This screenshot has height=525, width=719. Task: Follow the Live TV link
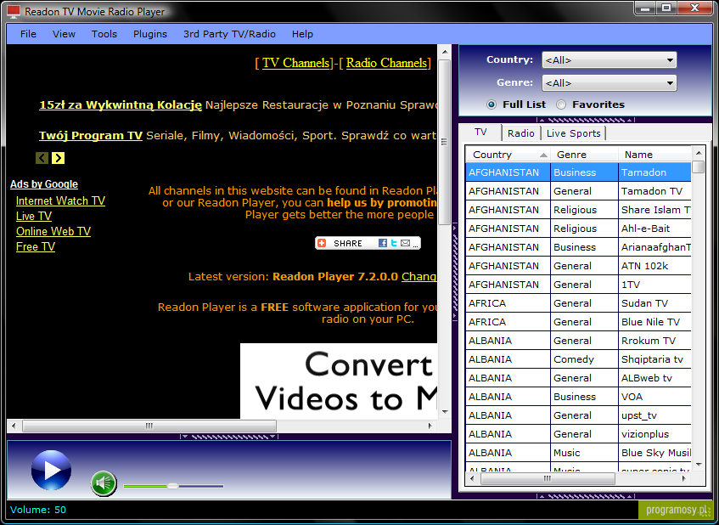34,216
